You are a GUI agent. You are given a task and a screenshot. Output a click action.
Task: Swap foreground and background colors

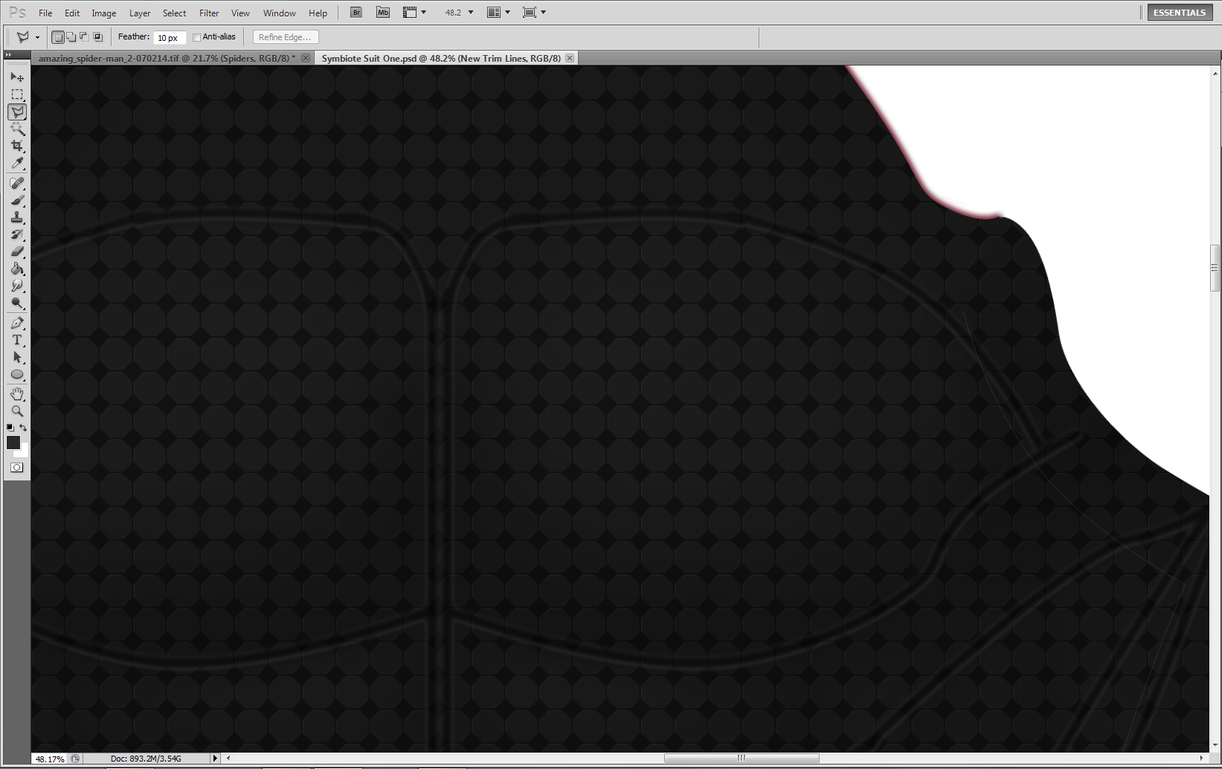[x=23, y=428]
